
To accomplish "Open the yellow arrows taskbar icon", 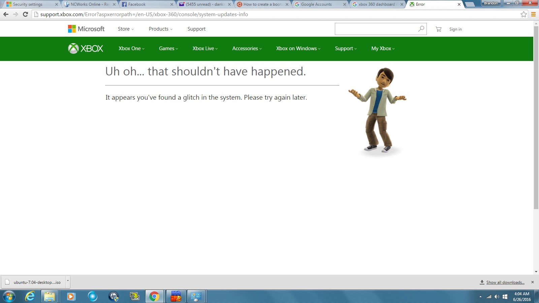I will pos(135,297).
